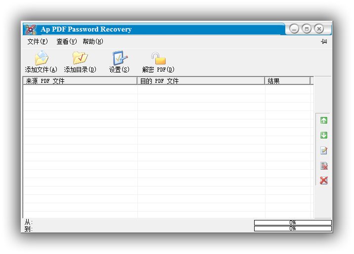
Task: Click the app logo icon in the title bar
Action: click(x=31, y=29)
